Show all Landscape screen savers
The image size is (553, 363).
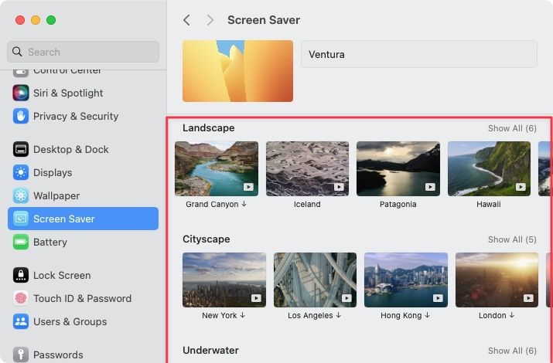[x=511, y=128]
